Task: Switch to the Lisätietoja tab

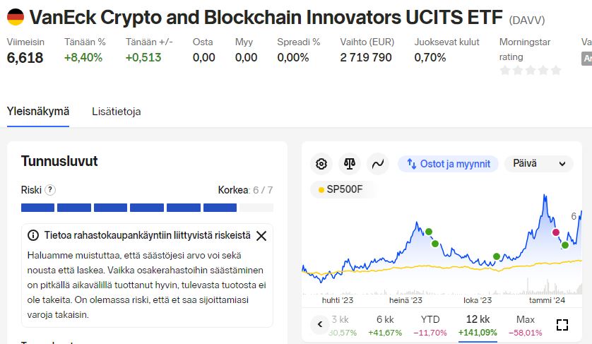Action: [117, 112]
